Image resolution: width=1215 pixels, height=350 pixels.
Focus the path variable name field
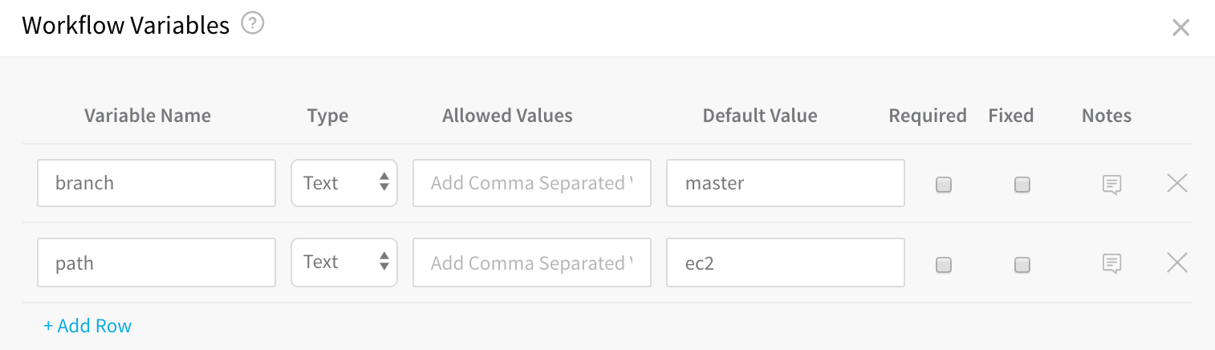coord(156,262)
